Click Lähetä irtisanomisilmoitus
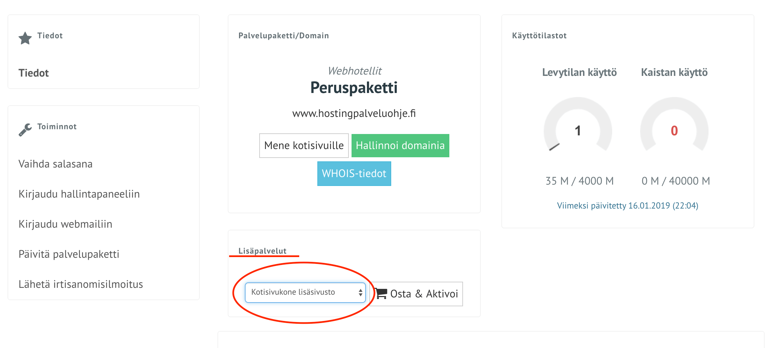The height and width of the screenshot is (348, 779). (x=81, y=284)
